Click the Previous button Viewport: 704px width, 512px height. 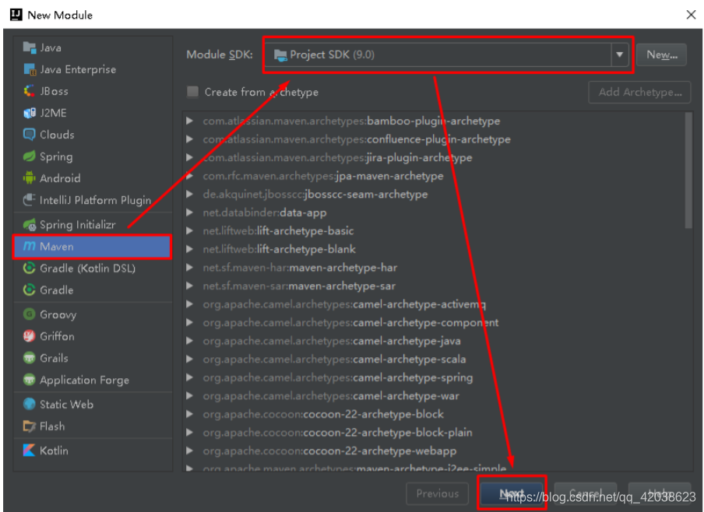point(438,493)
